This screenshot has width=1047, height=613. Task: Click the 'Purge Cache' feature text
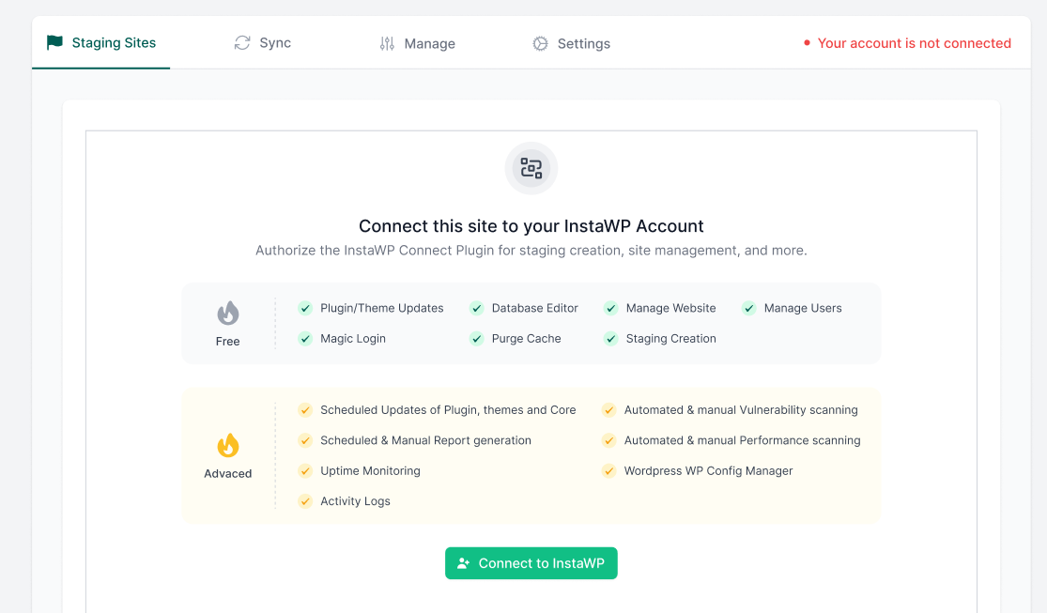(x=526, y=339)
